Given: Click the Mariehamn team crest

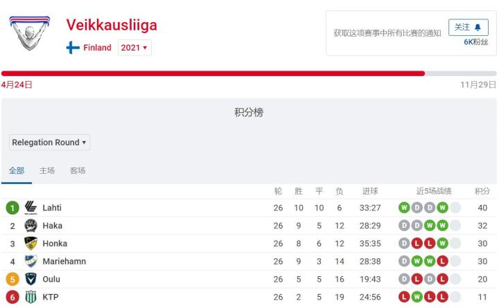Looking at the screenshot, I should tap(30, 262).
